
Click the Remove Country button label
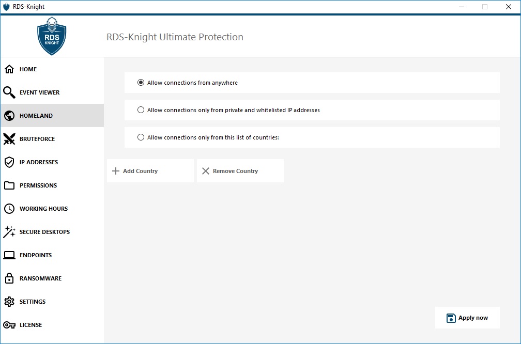click(235, 171)
